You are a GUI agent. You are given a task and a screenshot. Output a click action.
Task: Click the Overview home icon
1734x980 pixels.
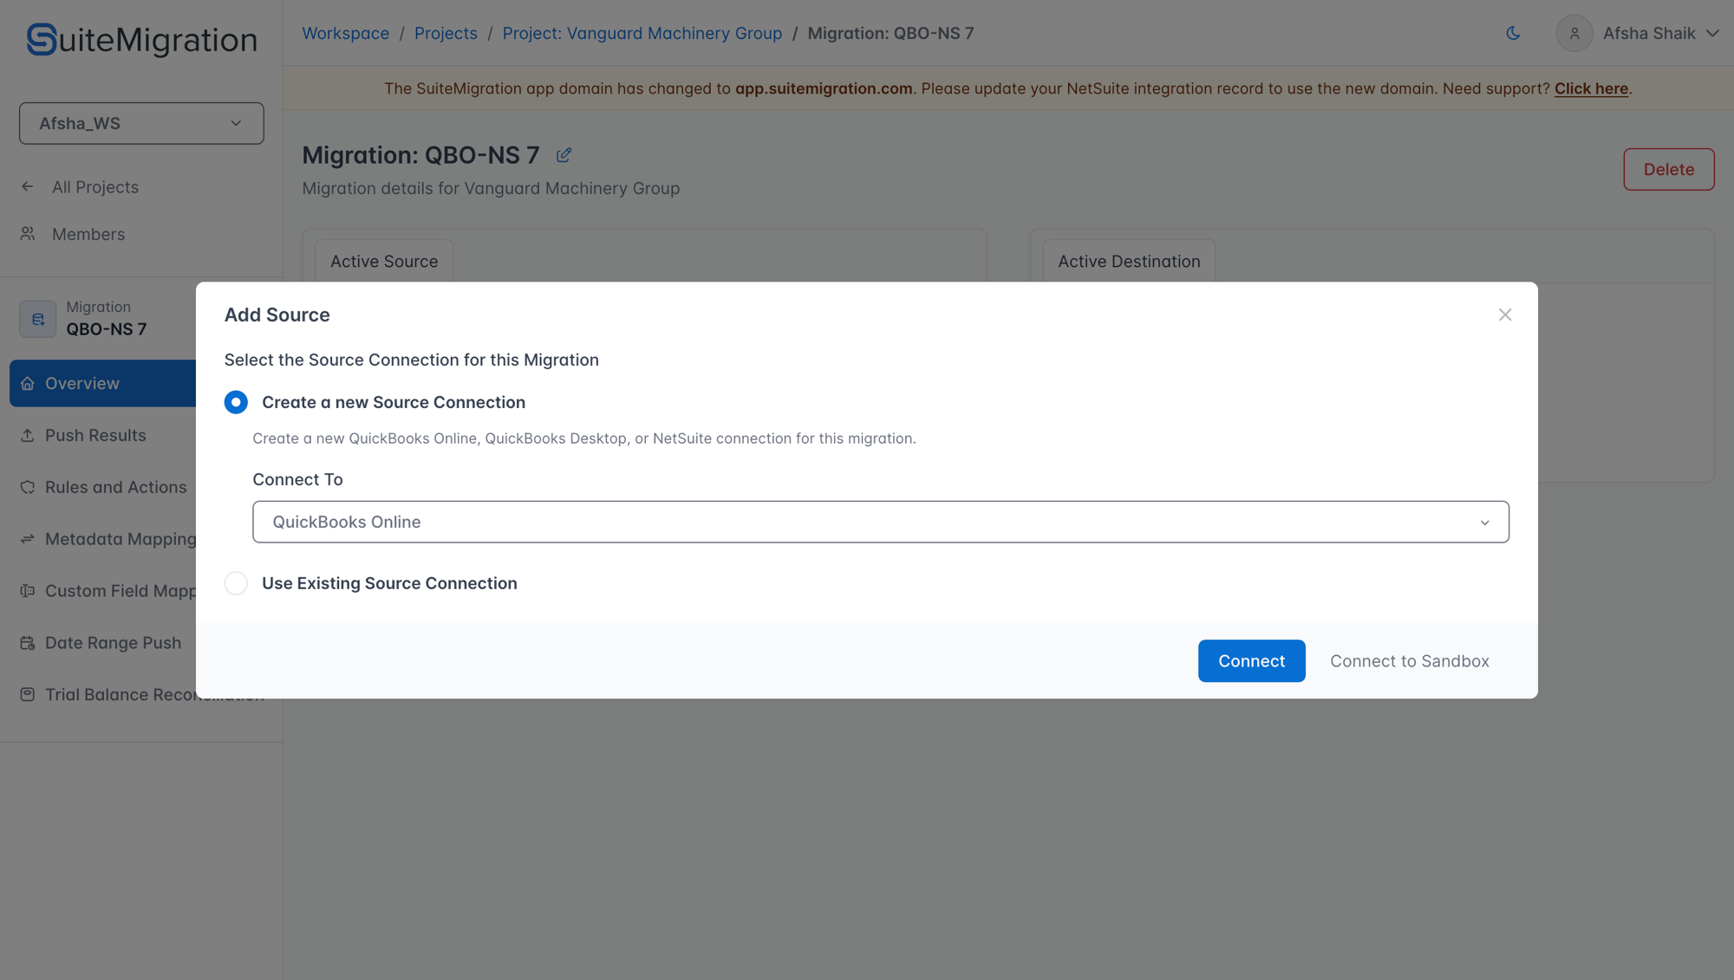tap(28, 383)
